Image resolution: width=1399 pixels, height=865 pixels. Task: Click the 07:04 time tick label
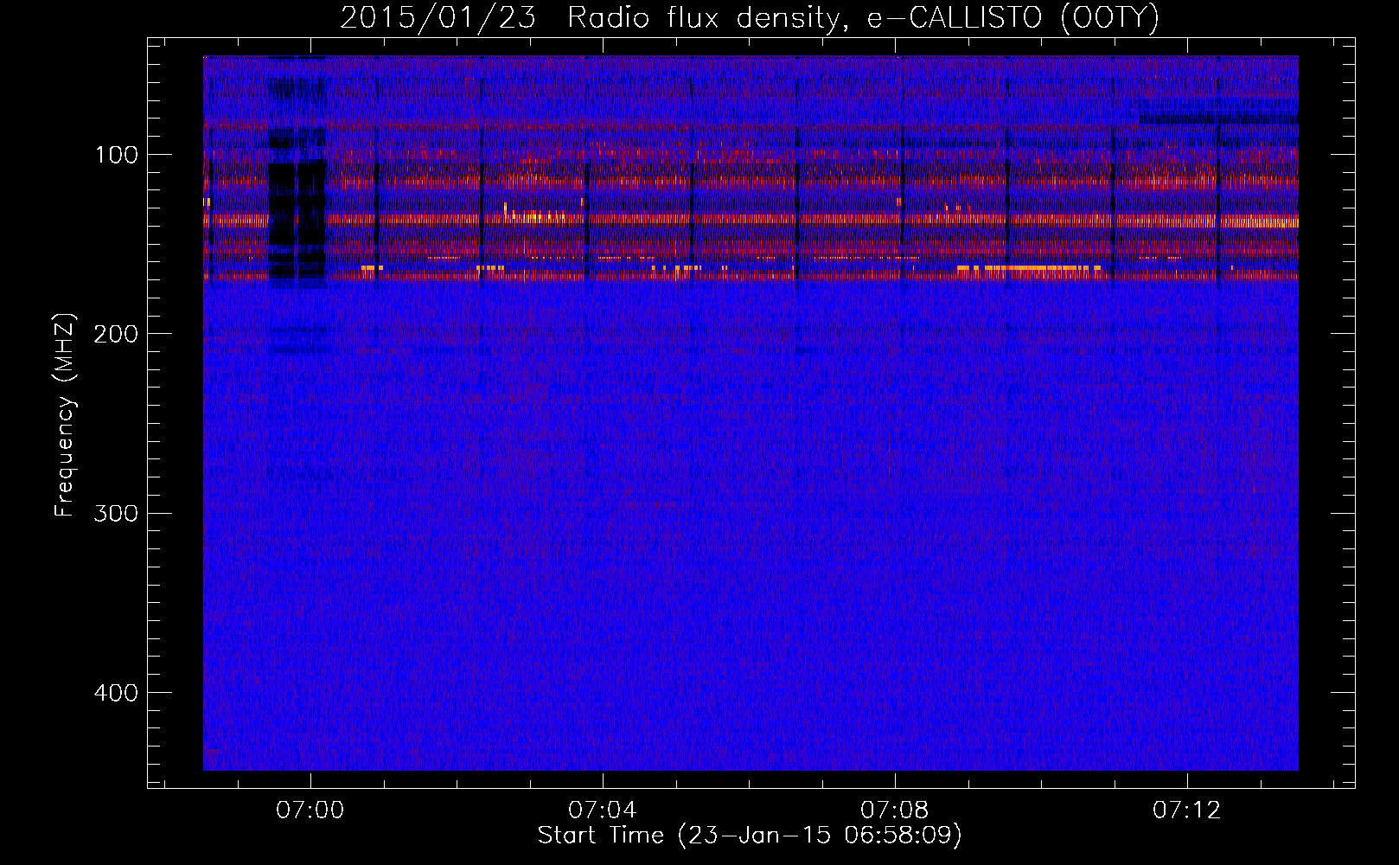[602, 810]
